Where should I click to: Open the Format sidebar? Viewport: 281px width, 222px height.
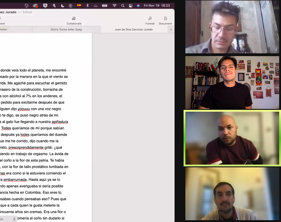coord(150,19)
